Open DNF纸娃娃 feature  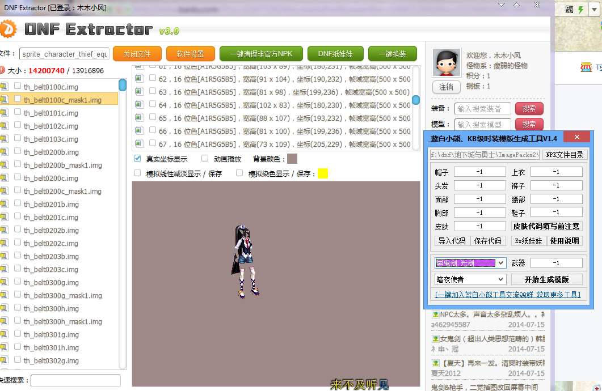click(335, 54)
